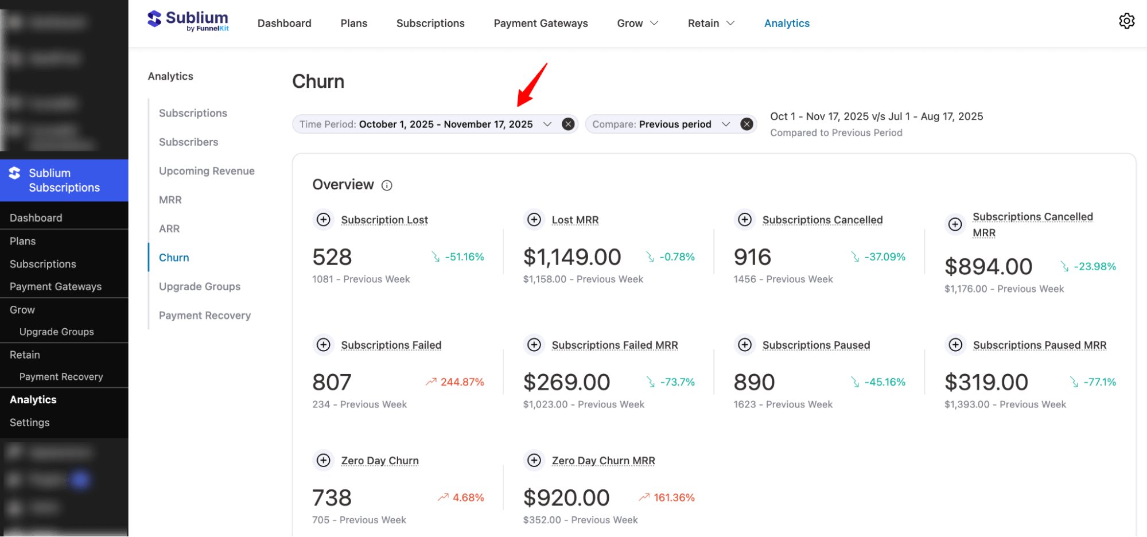Open the Subscriptions Failed MRR report link
The image size is (1147, 537).
tap(615, 345)
